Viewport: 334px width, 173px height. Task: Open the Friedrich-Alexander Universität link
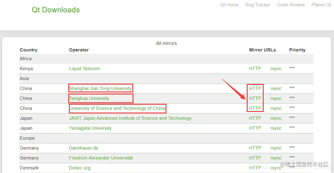tap(101, 158)
